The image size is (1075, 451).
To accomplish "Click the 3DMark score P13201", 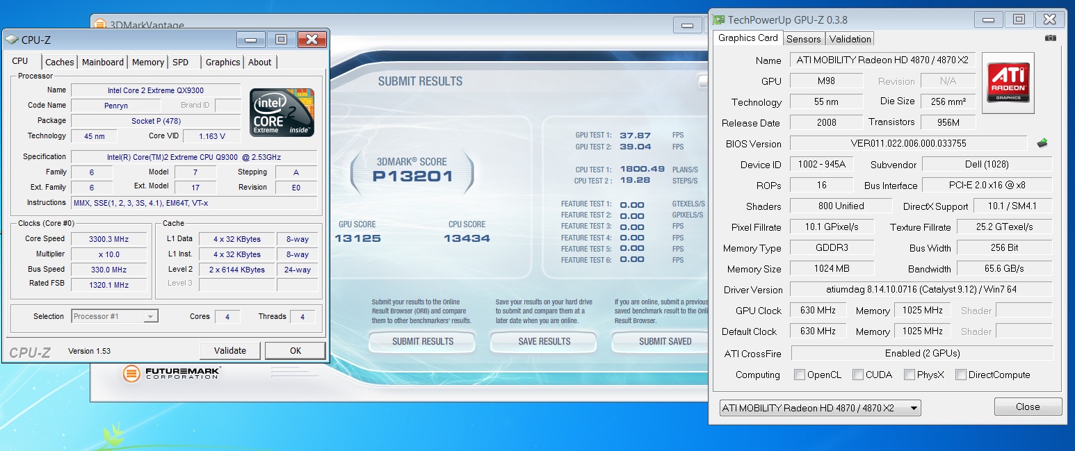I will (x=412, y=176).
